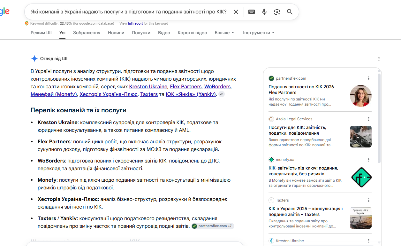Go to the Новини tab
Image resolution: width=401 pixels, height=246 pixels.
[116, 33]
